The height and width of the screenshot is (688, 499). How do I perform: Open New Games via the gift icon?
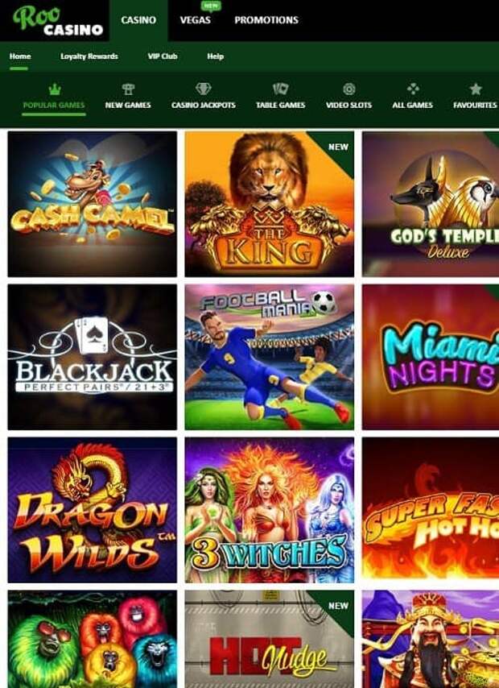pyautogui.click(x=128, y=89)
